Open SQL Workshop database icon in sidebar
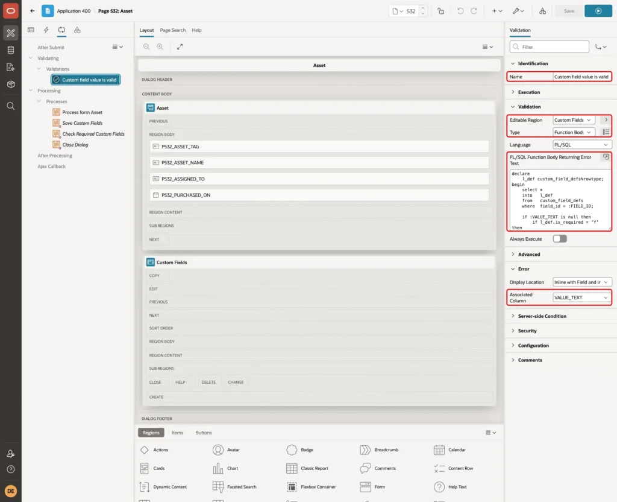 click(11, 50)
